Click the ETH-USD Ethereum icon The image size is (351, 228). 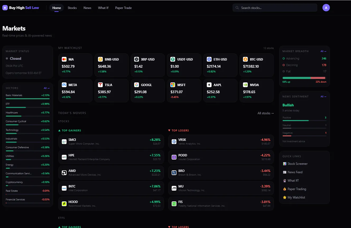pyautogui.click(x=209, y=59)
